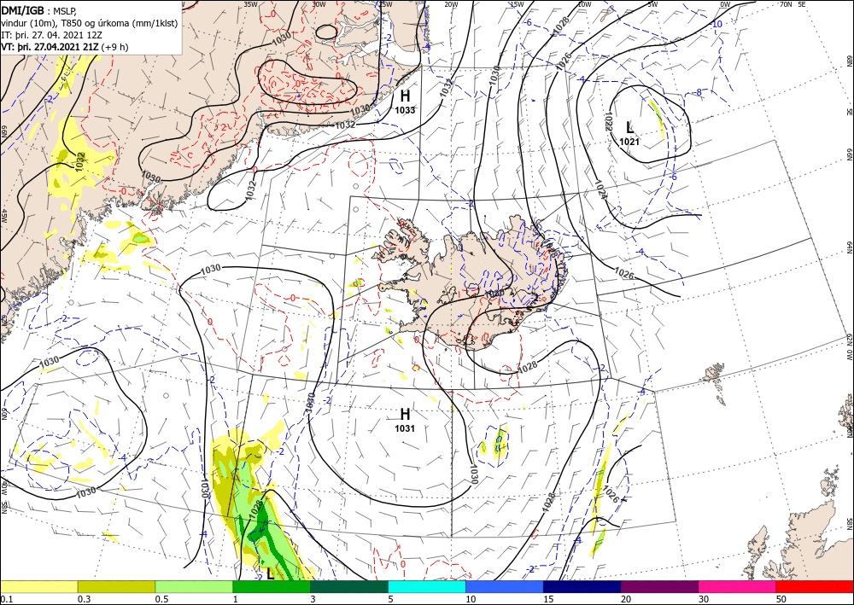Screen dimensions: 854x605
Task: Select the 'IT: þri. 27. 04. 2021 12Z' line
Action: 51,34
